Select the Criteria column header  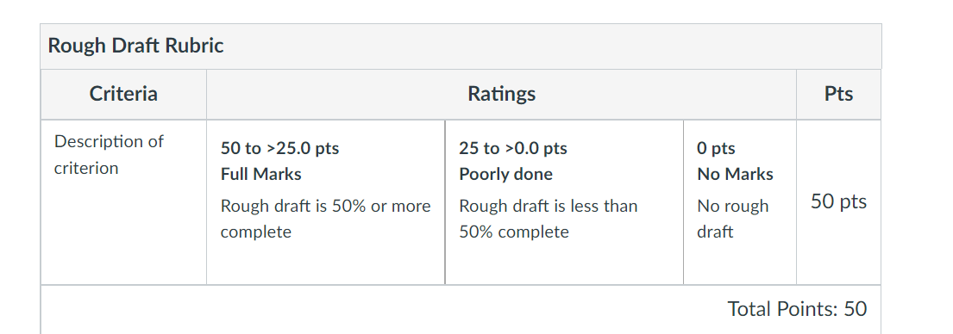[x=123, y=94]
